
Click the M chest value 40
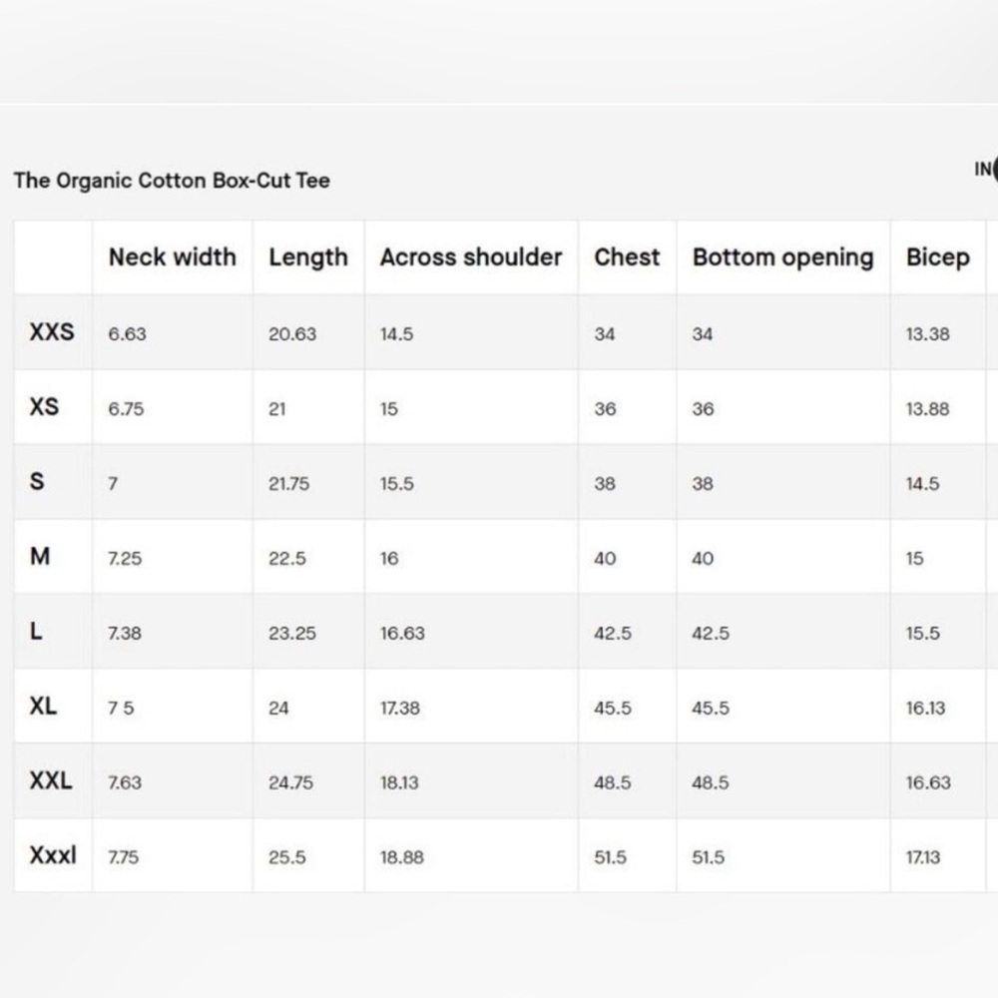point(605,558)
